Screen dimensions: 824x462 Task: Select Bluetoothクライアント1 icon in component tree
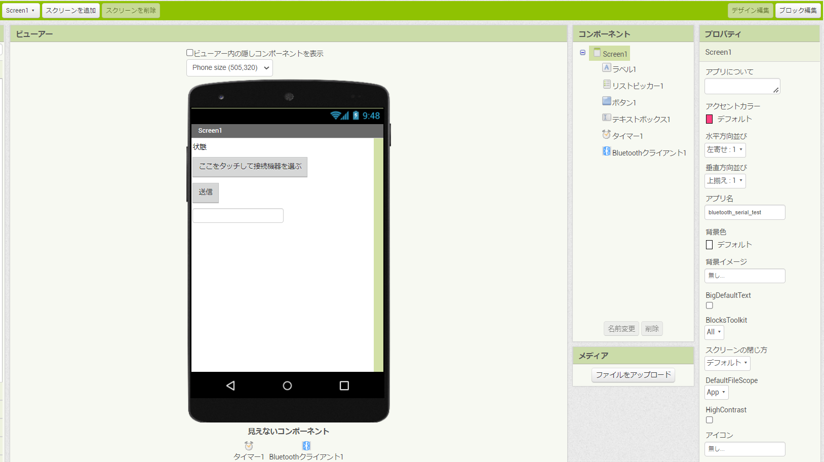pyautogui.click(x=606, y=151)
